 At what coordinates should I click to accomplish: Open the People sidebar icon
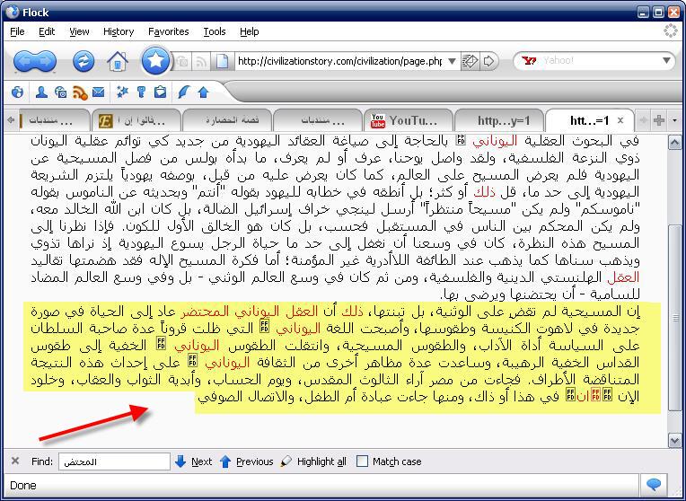pyautogui.click(x=41, y=92)
